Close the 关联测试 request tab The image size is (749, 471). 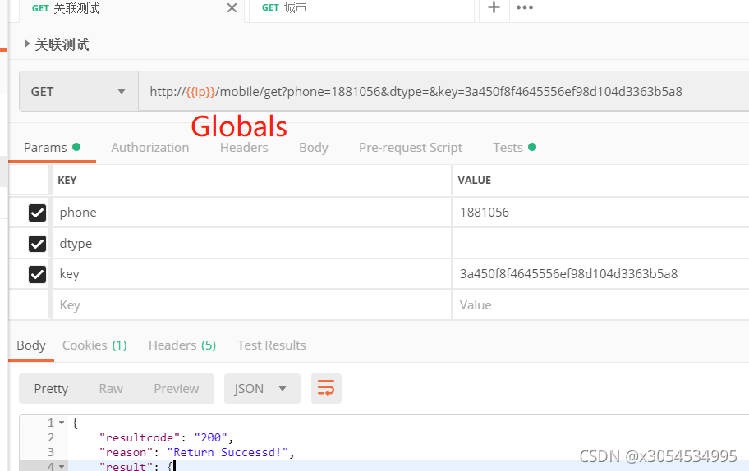click(x=232, y=8)
